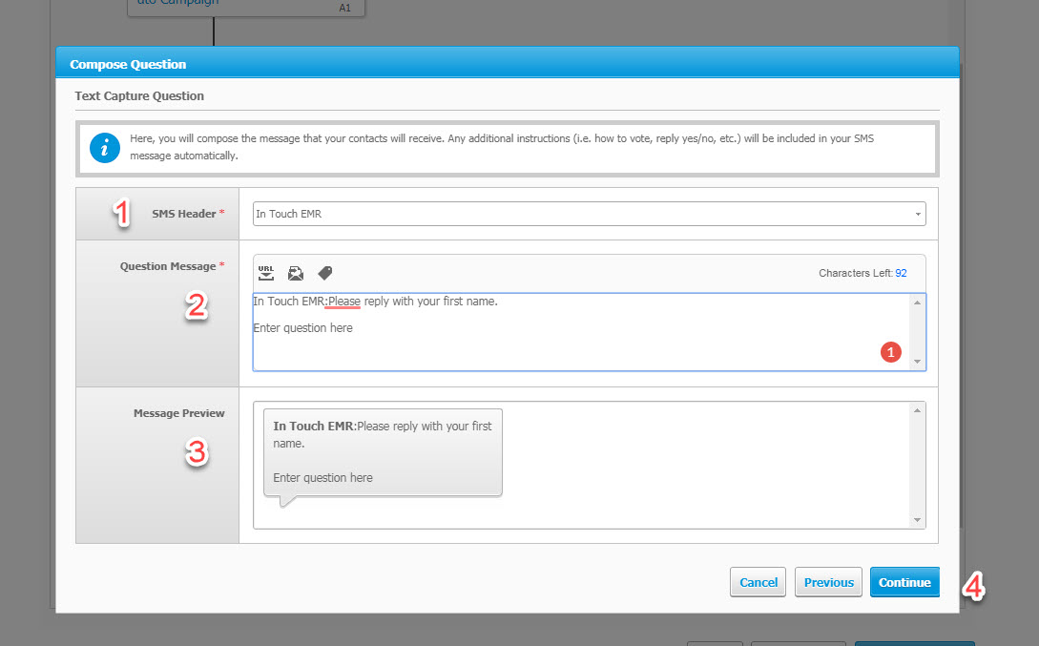
Task: Click the insert image icon
Action: point(296,273)
